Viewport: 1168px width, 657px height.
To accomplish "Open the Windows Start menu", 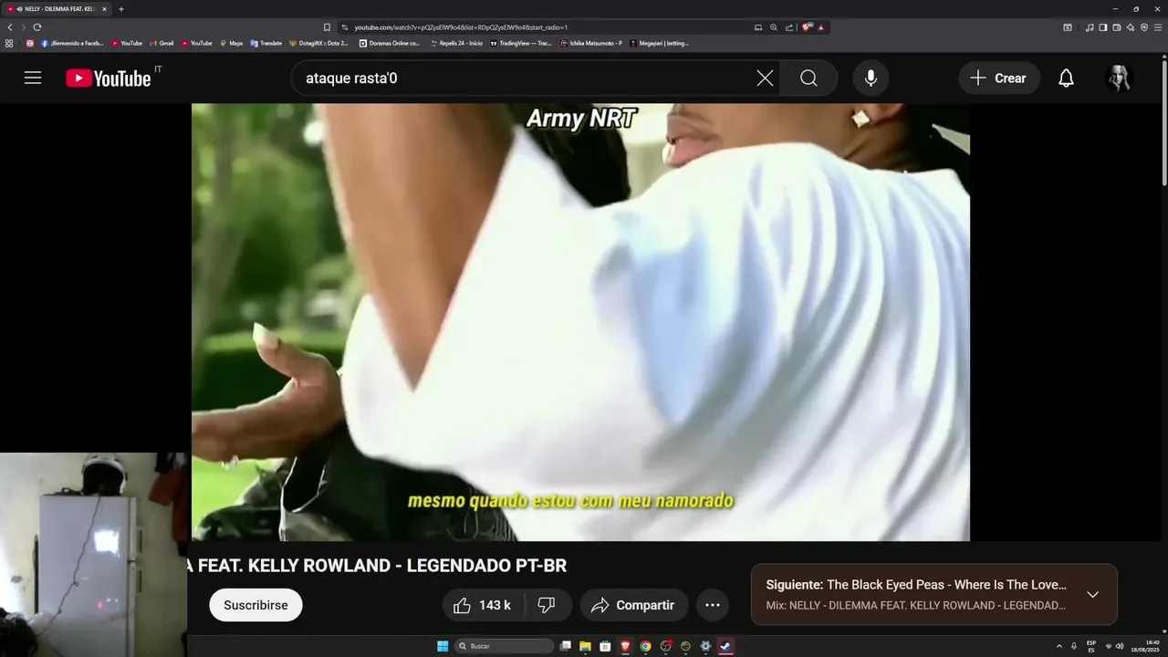I will [x=443, y=646].
